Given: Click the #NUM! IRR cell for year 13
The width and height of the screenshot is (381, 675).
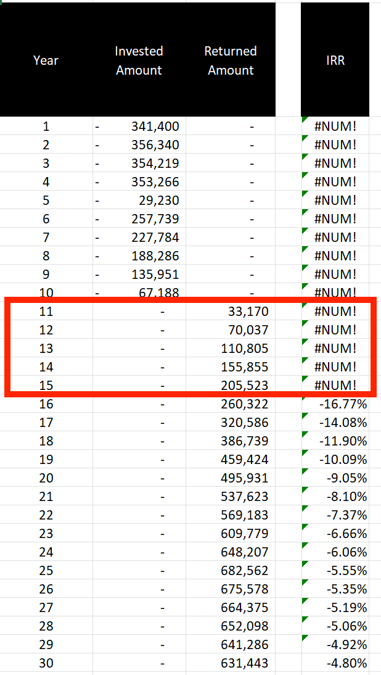Looking at the screenshot, I should click(335, 348).
